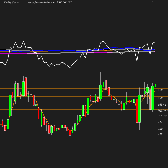
Task: Click the "Weekly Charts" title text
Action: click(11, 2)
